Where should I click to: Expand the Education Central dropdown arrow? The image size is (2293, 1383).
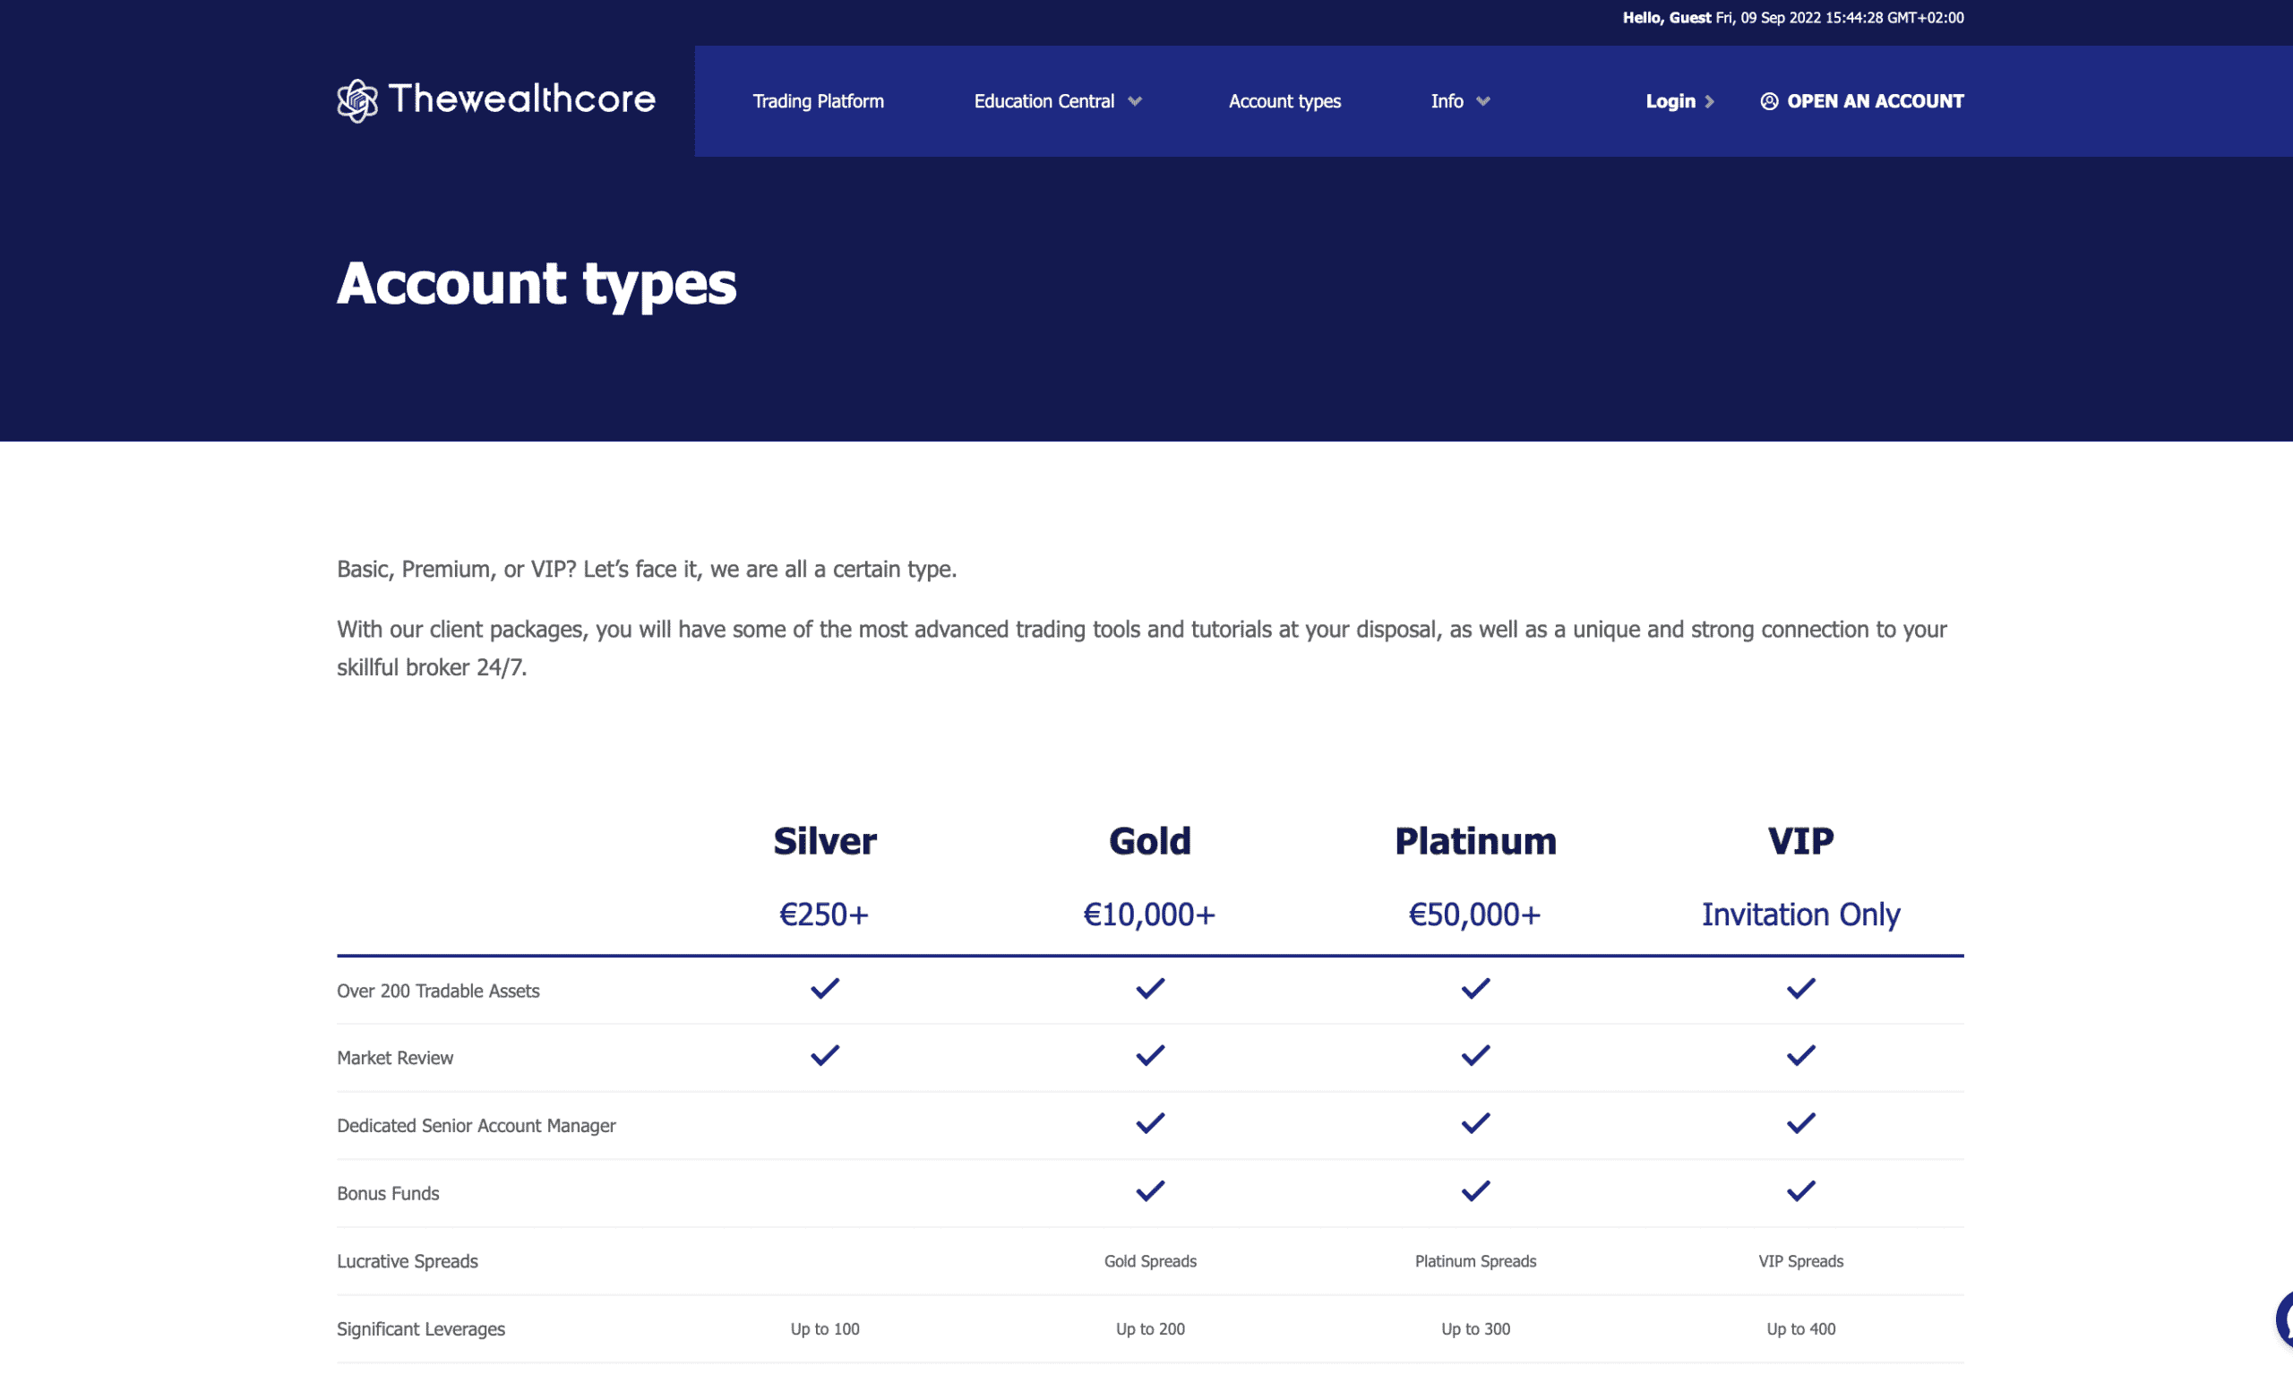(1134, 101)
